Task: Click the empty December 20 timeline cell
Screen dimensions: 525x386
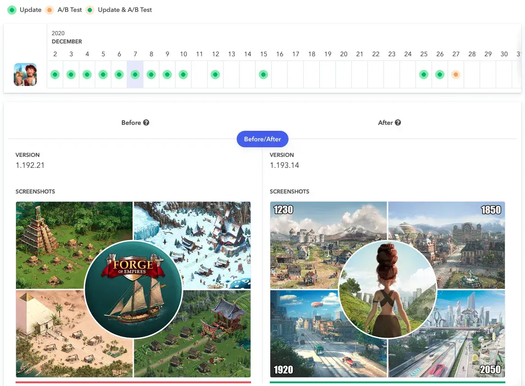Action: 344,75
